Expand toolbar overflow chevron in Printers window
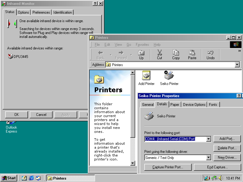 coord(240,51)
